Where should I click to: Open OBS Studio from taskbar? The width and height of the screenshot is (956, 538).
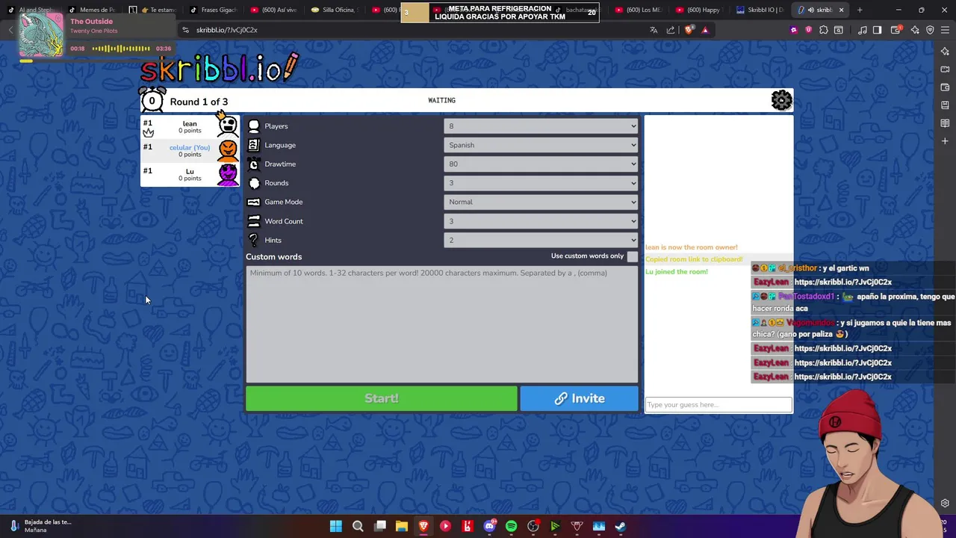533,526
